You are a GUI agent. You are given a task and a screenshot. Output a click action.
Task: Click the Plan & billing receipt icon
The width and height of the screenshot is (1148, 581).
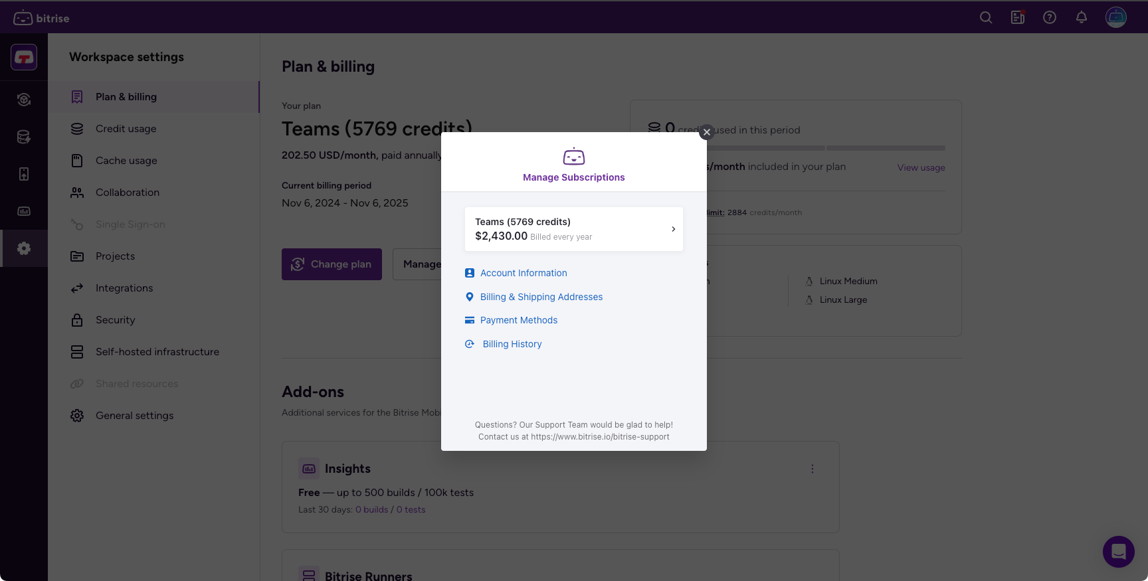pos(77,97)
